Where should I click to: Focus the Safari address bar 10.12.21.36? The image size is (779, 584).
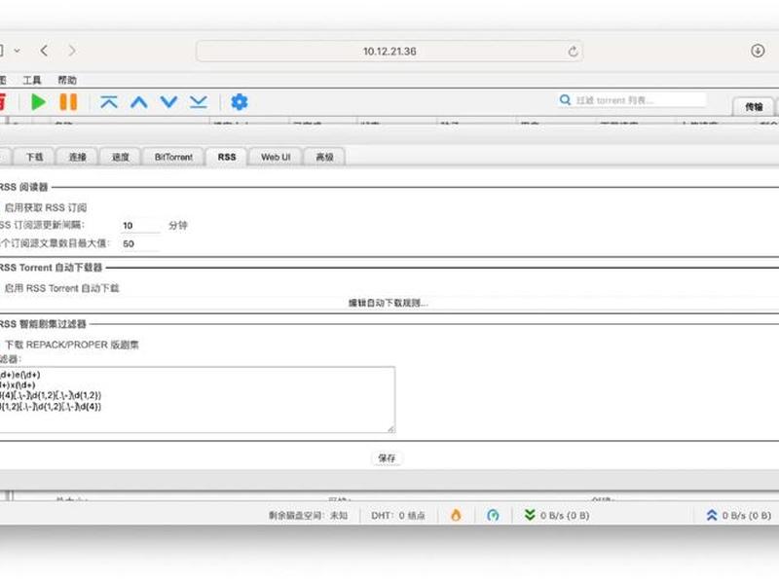tap(389, 52)
